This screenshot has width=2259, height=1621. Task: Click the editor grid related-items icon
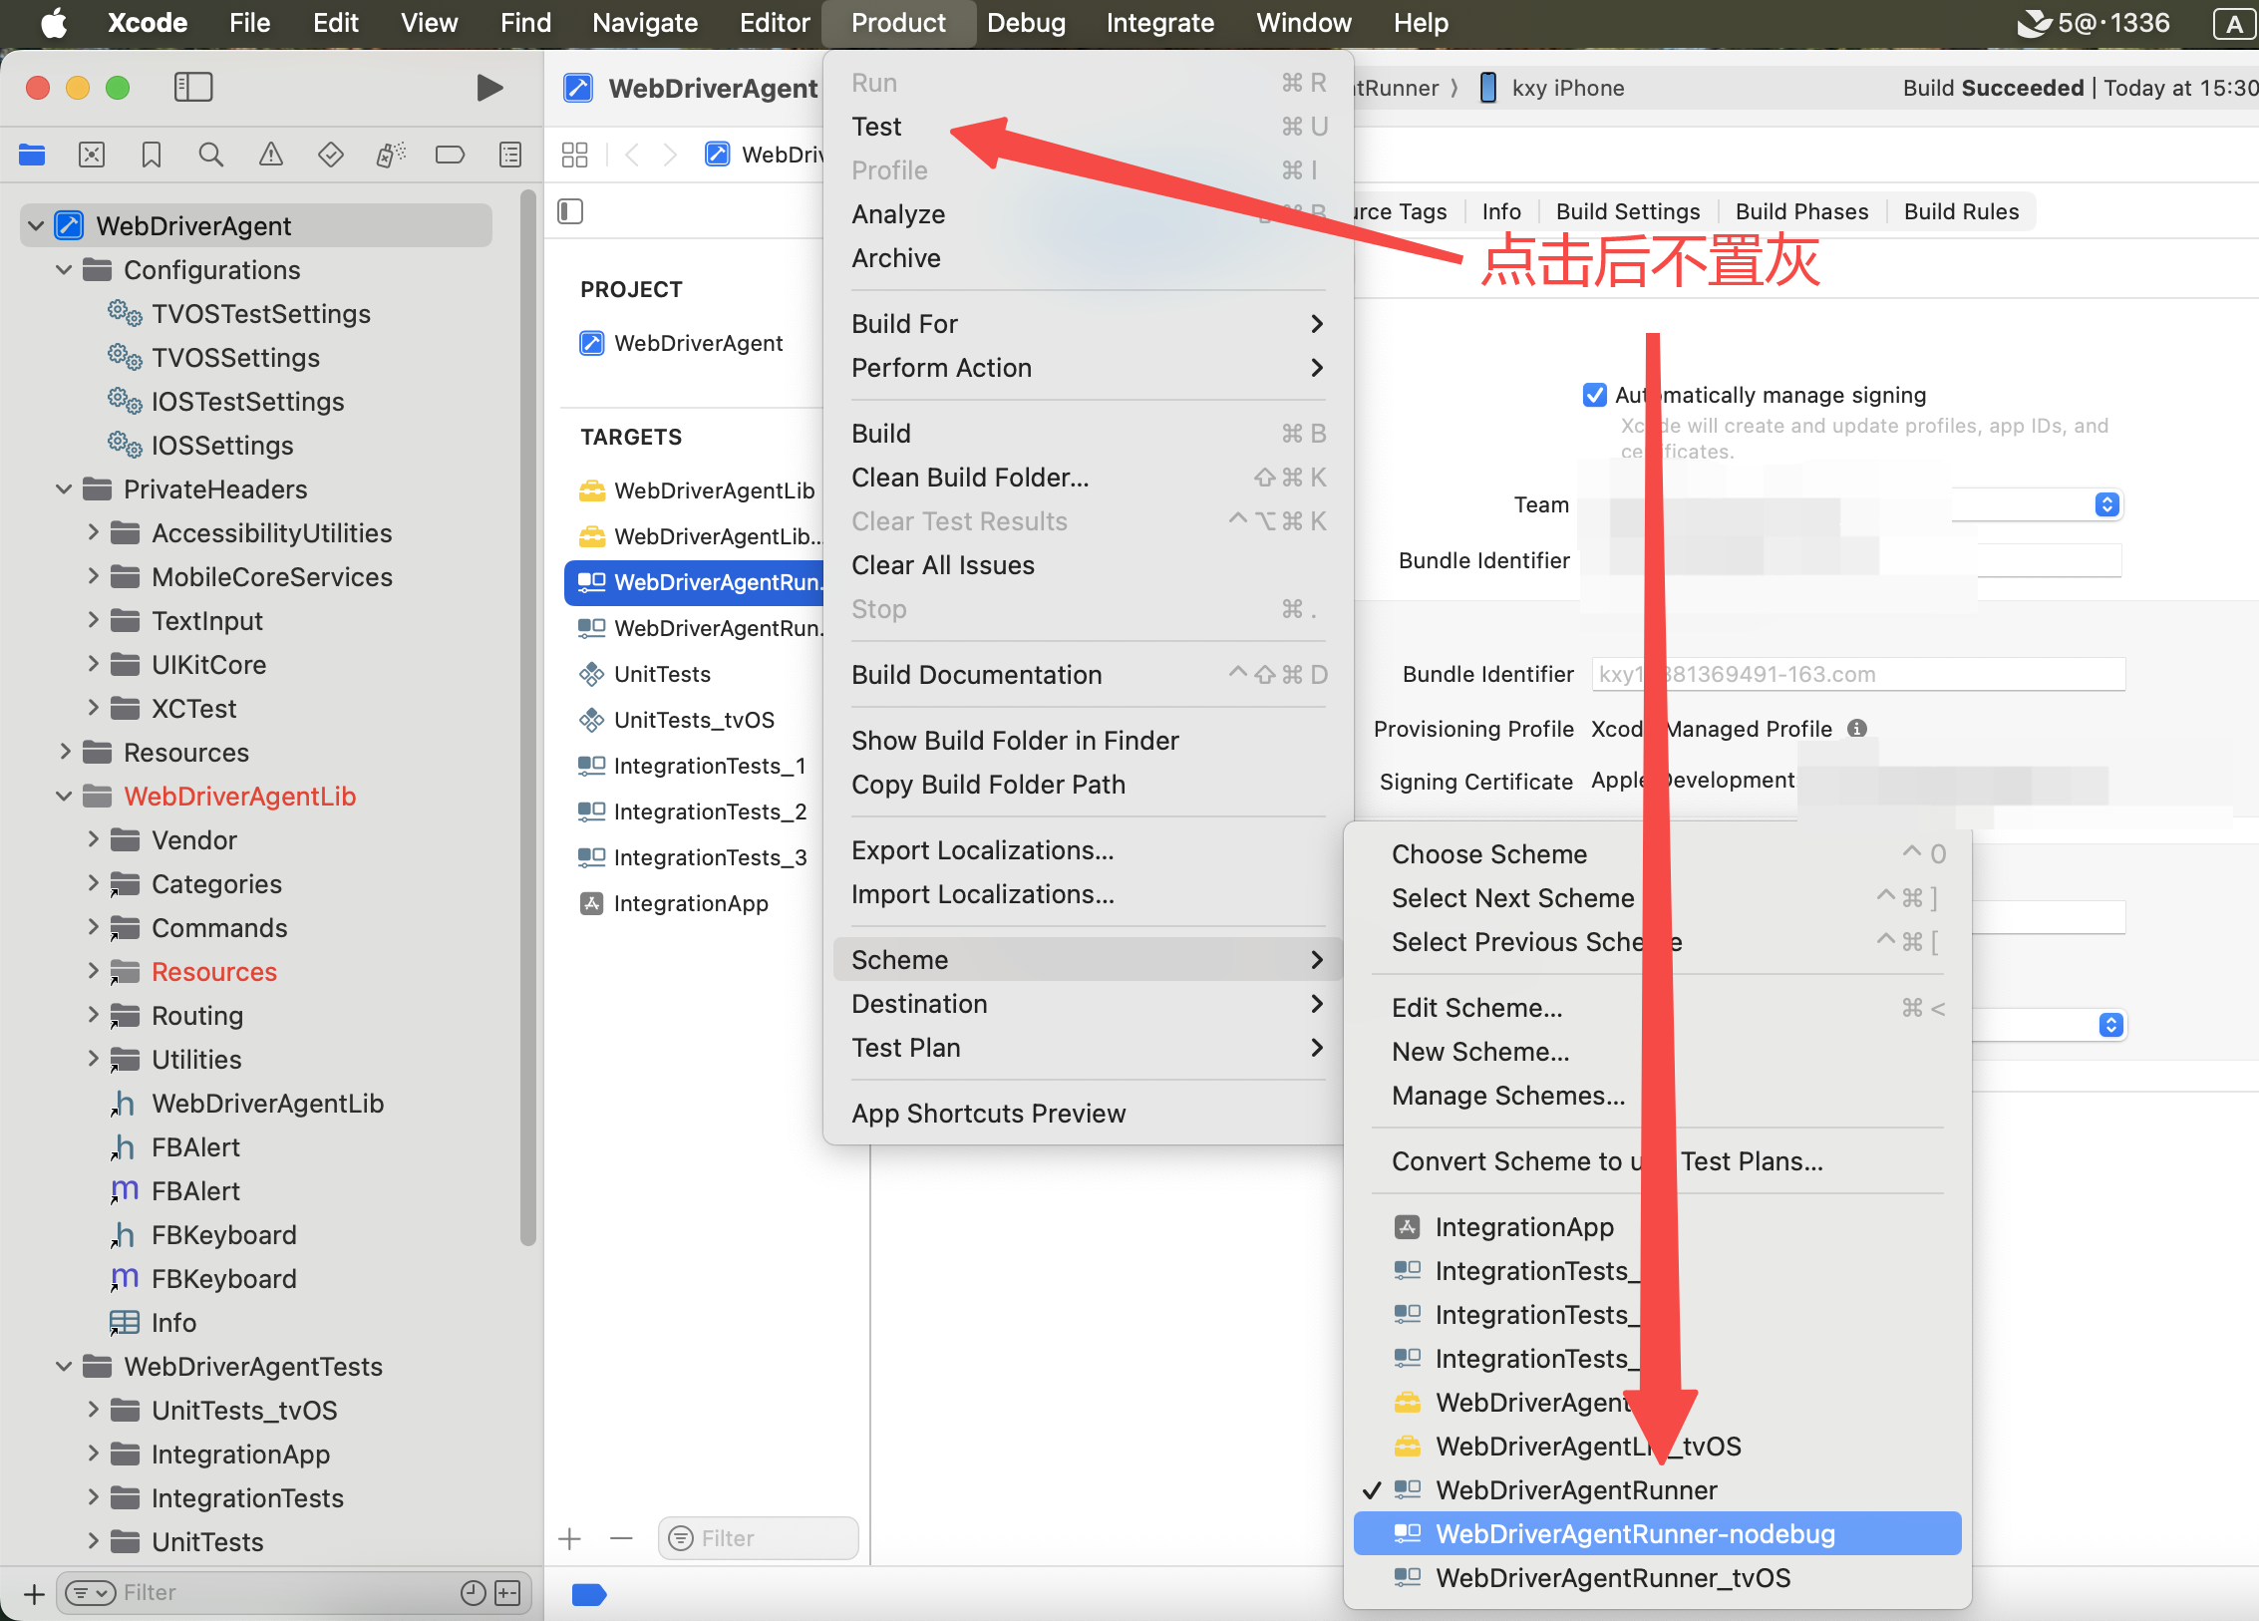click(x=575, y=155)
